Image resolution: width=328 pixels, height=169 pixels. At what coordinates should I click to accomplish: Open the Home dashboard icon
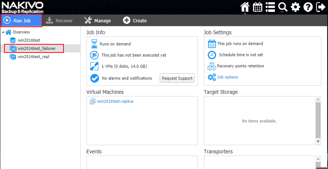[245, 7]
